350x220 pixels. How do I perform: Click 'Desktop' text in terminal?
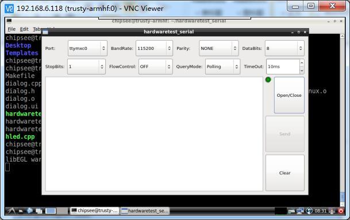[18, 45]
